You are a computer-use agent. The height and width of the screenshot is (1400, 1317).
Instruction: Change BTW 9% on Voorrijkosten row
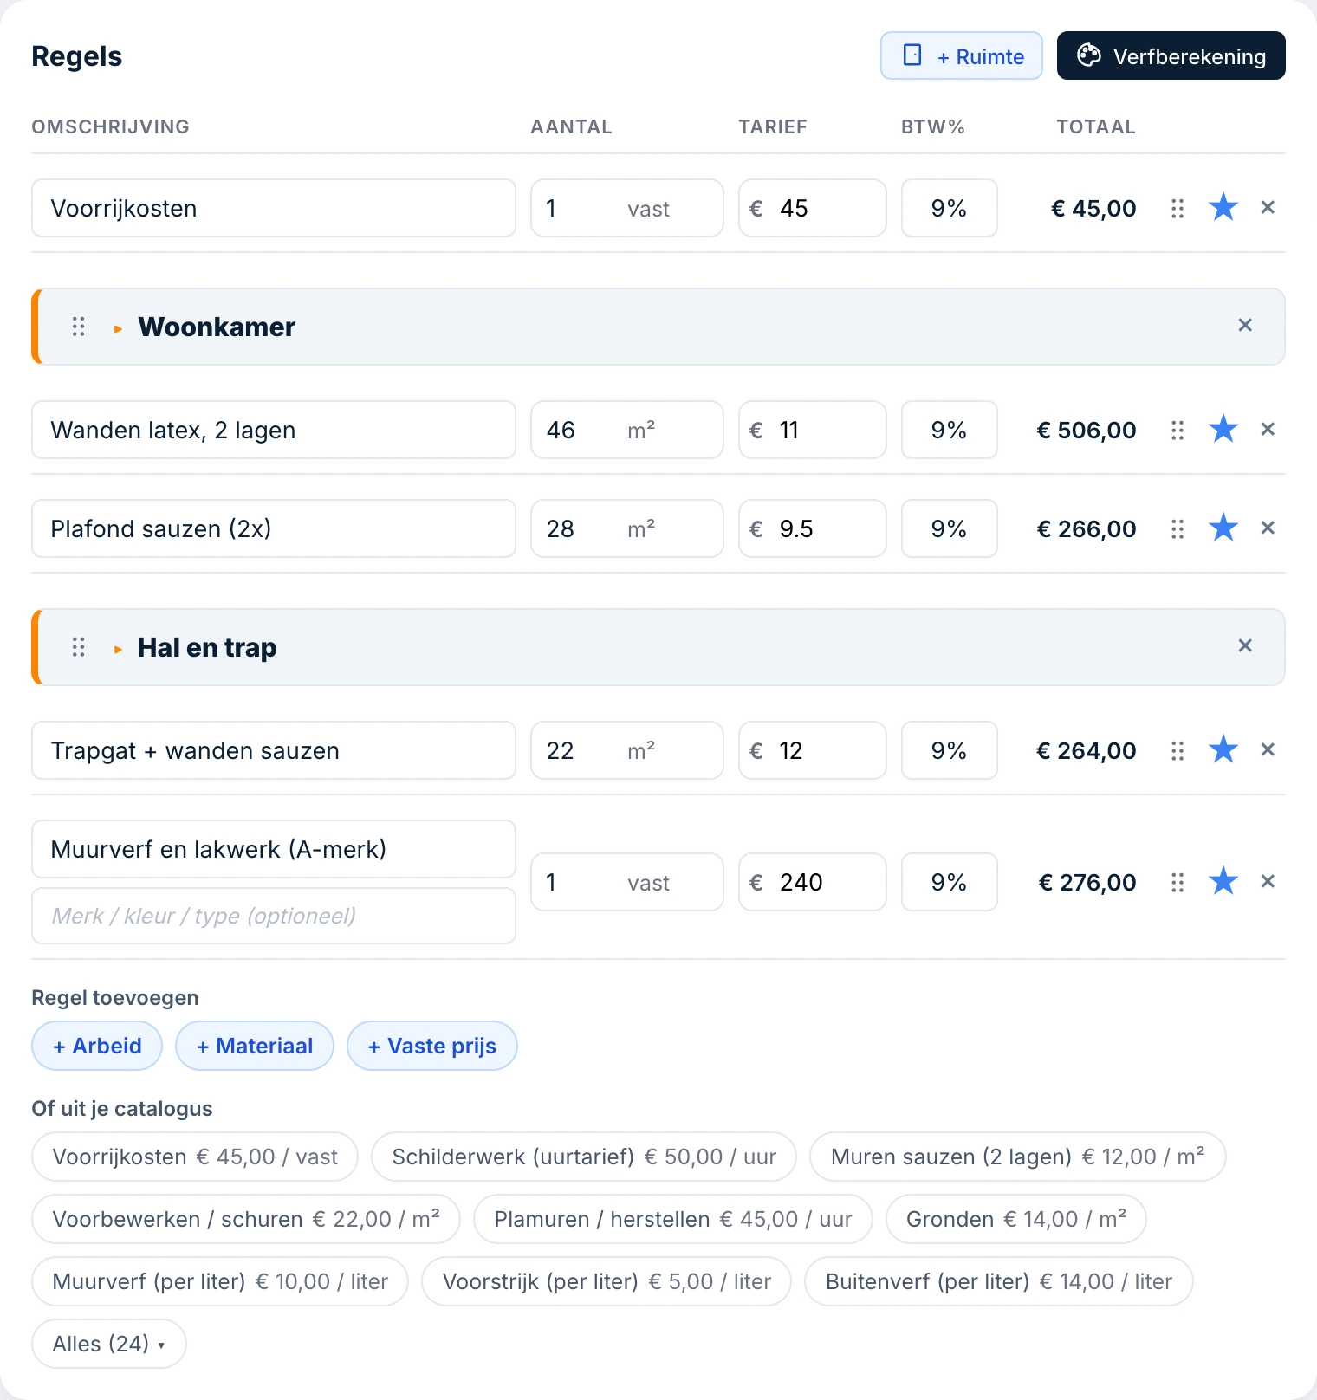pyautogui.click(x=950, y=208)
